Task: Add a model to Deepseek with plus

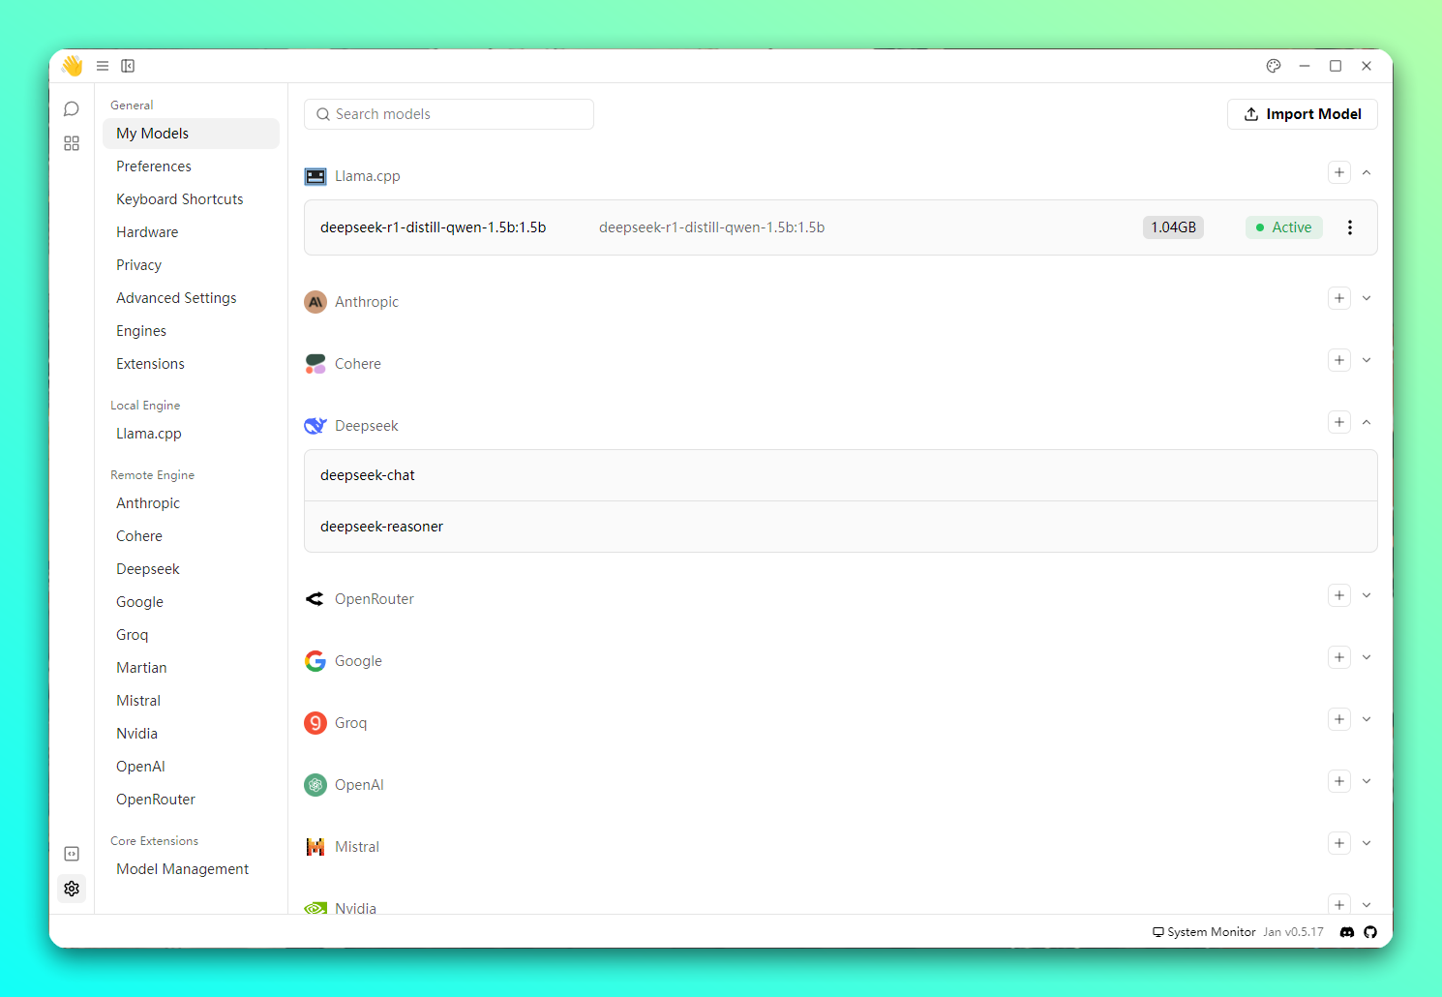Action: pyautogui.click(x=1339, y=422)
